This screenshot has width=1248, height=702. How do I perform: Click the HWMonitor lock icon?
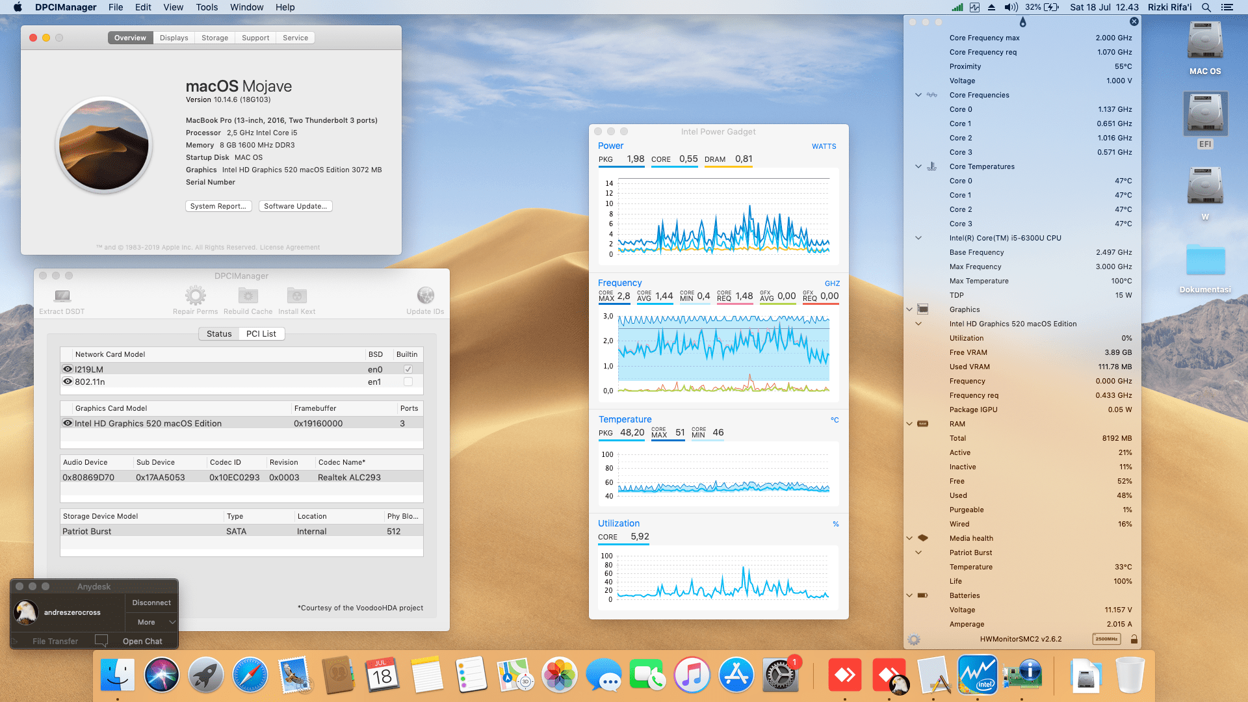[x=1134, y=640]
